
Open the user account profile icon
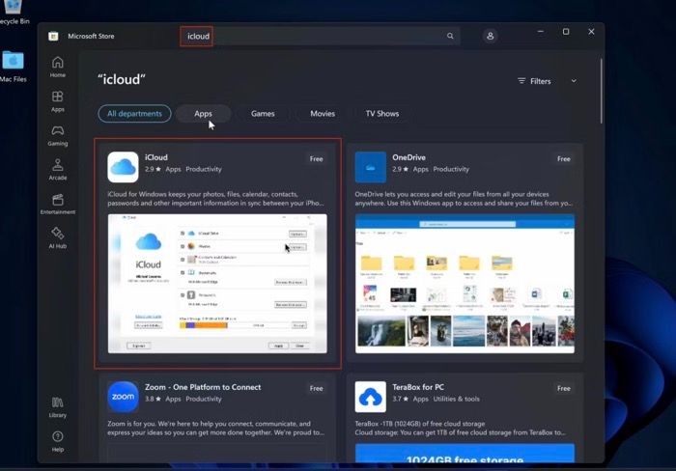(491, 36)
